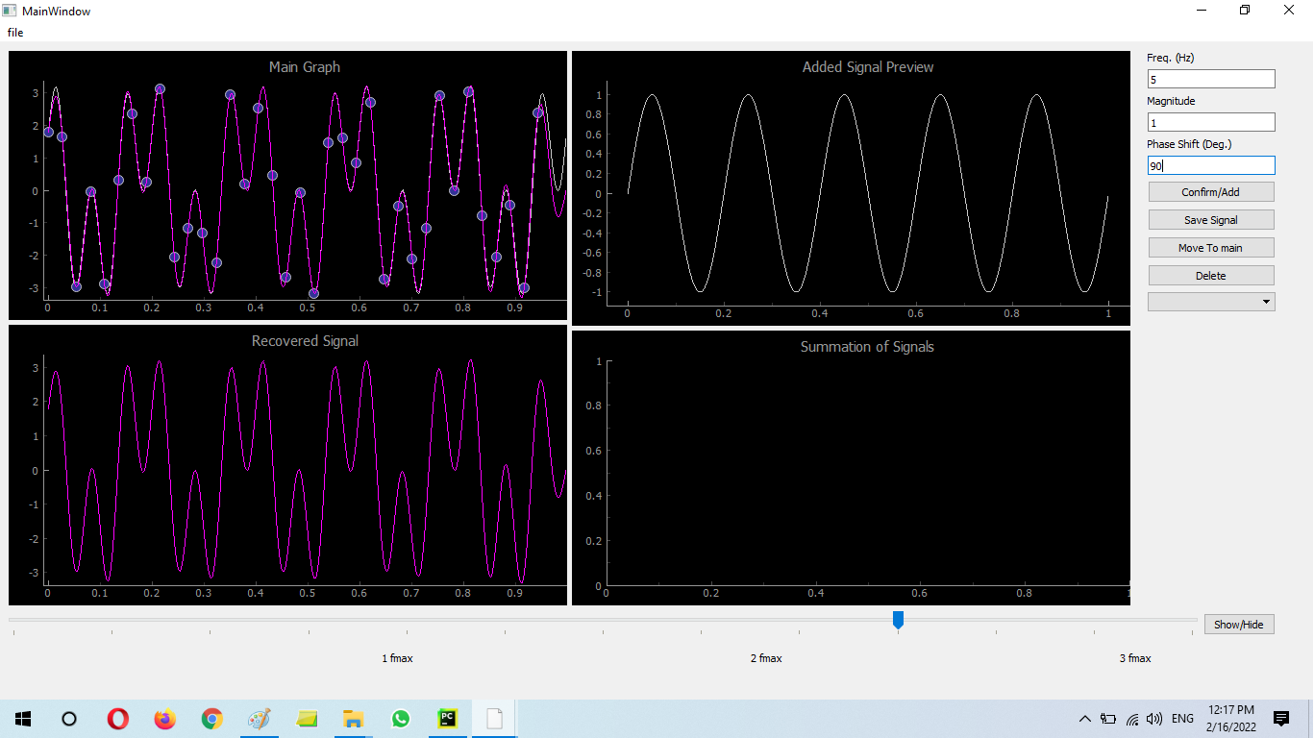Launch Firefox from the taskbar
The height and width of the screenshot is (738, 1314).
[164, 718]
